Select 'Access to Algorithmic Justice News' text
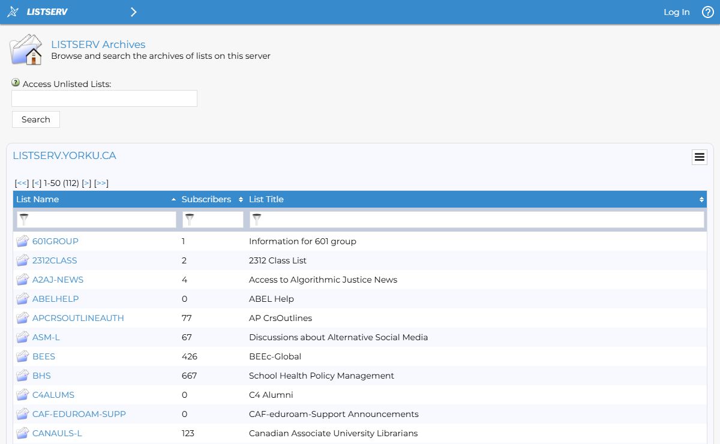 [x=323, y=280]
